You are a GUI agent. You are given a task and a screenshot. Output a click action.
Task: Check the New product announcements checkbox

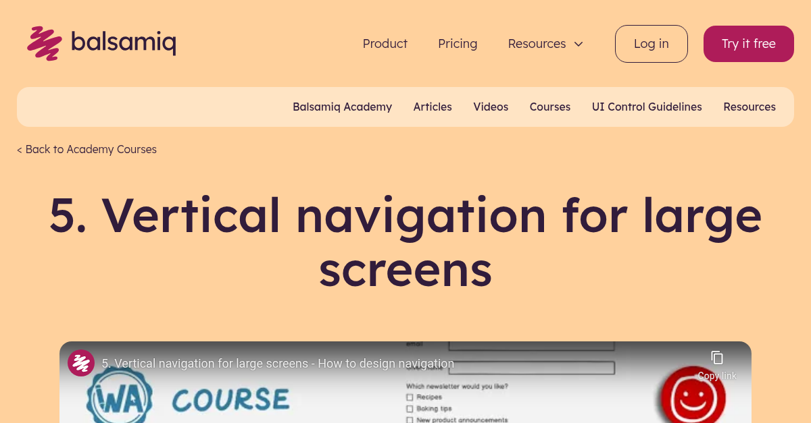[410, 419]
